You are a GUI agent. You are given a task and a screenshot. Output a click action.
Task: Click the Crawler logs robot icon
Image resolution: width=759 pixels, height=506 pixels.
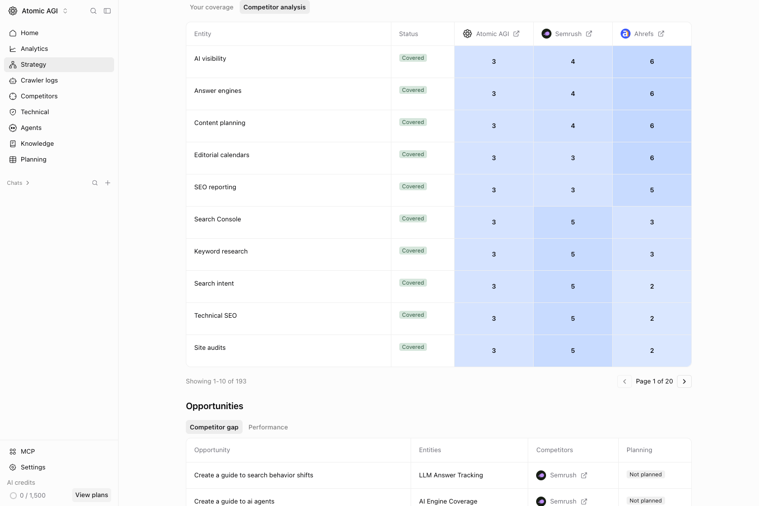13,81
